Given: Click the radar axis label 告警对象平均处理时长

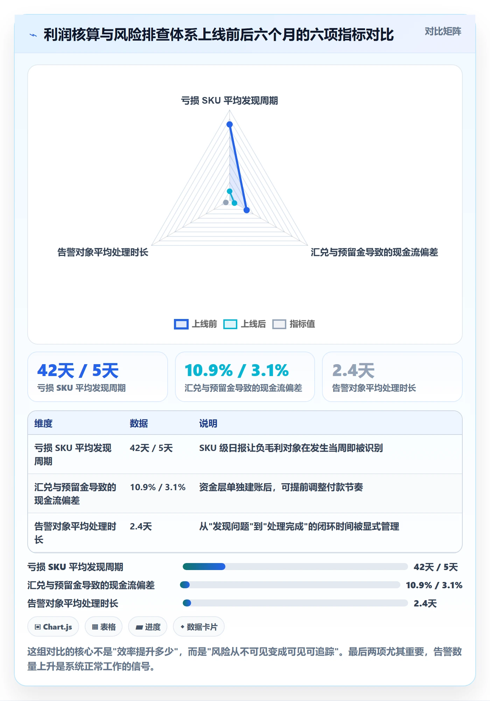Looking at the screenshot, I should [103, 252].
